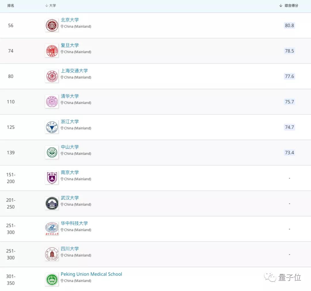The width and height of the screenshot is (311, 291).
Task: Click the location pin next to 北京大学
Action: (62, 26)
